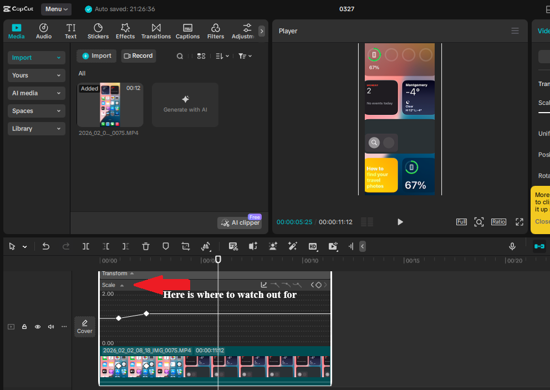
Task: Toggle the track lock icon
Action: [x=24, y=327]
